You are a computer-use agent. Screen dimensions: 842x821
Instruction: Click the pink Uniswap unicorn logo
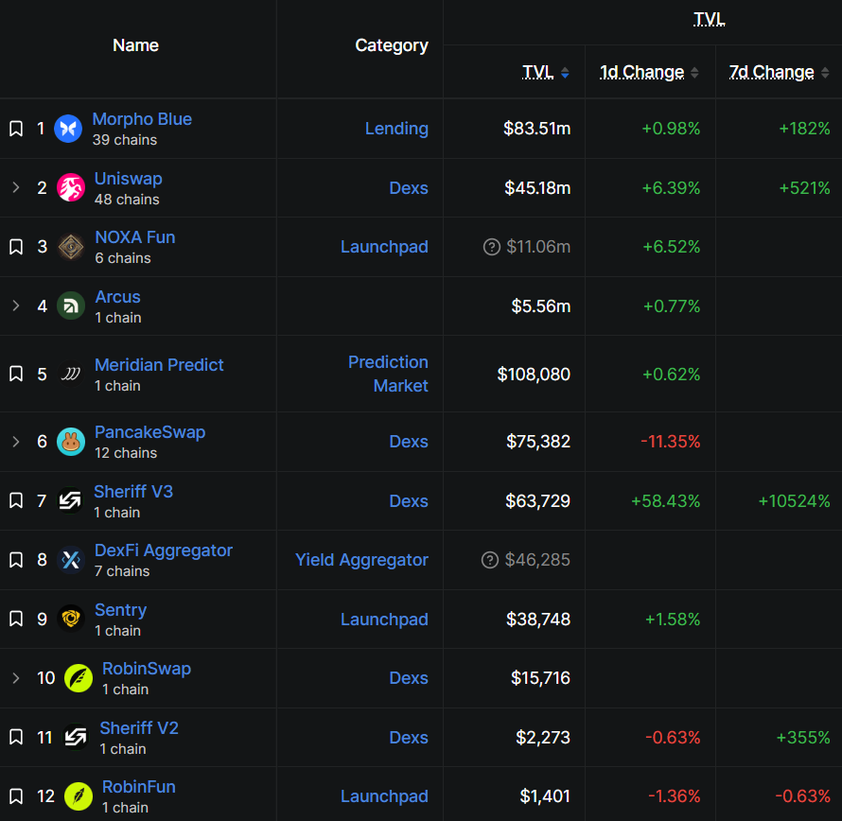[71, 188]
